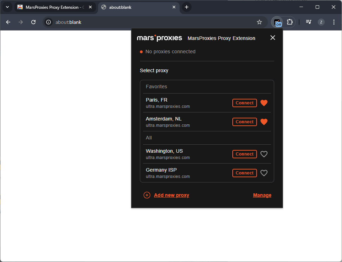Click the MarsProxies extension icon in toolbar
Image resolution: width=342 pixels, height=262 pixels.
coord(277,22)
